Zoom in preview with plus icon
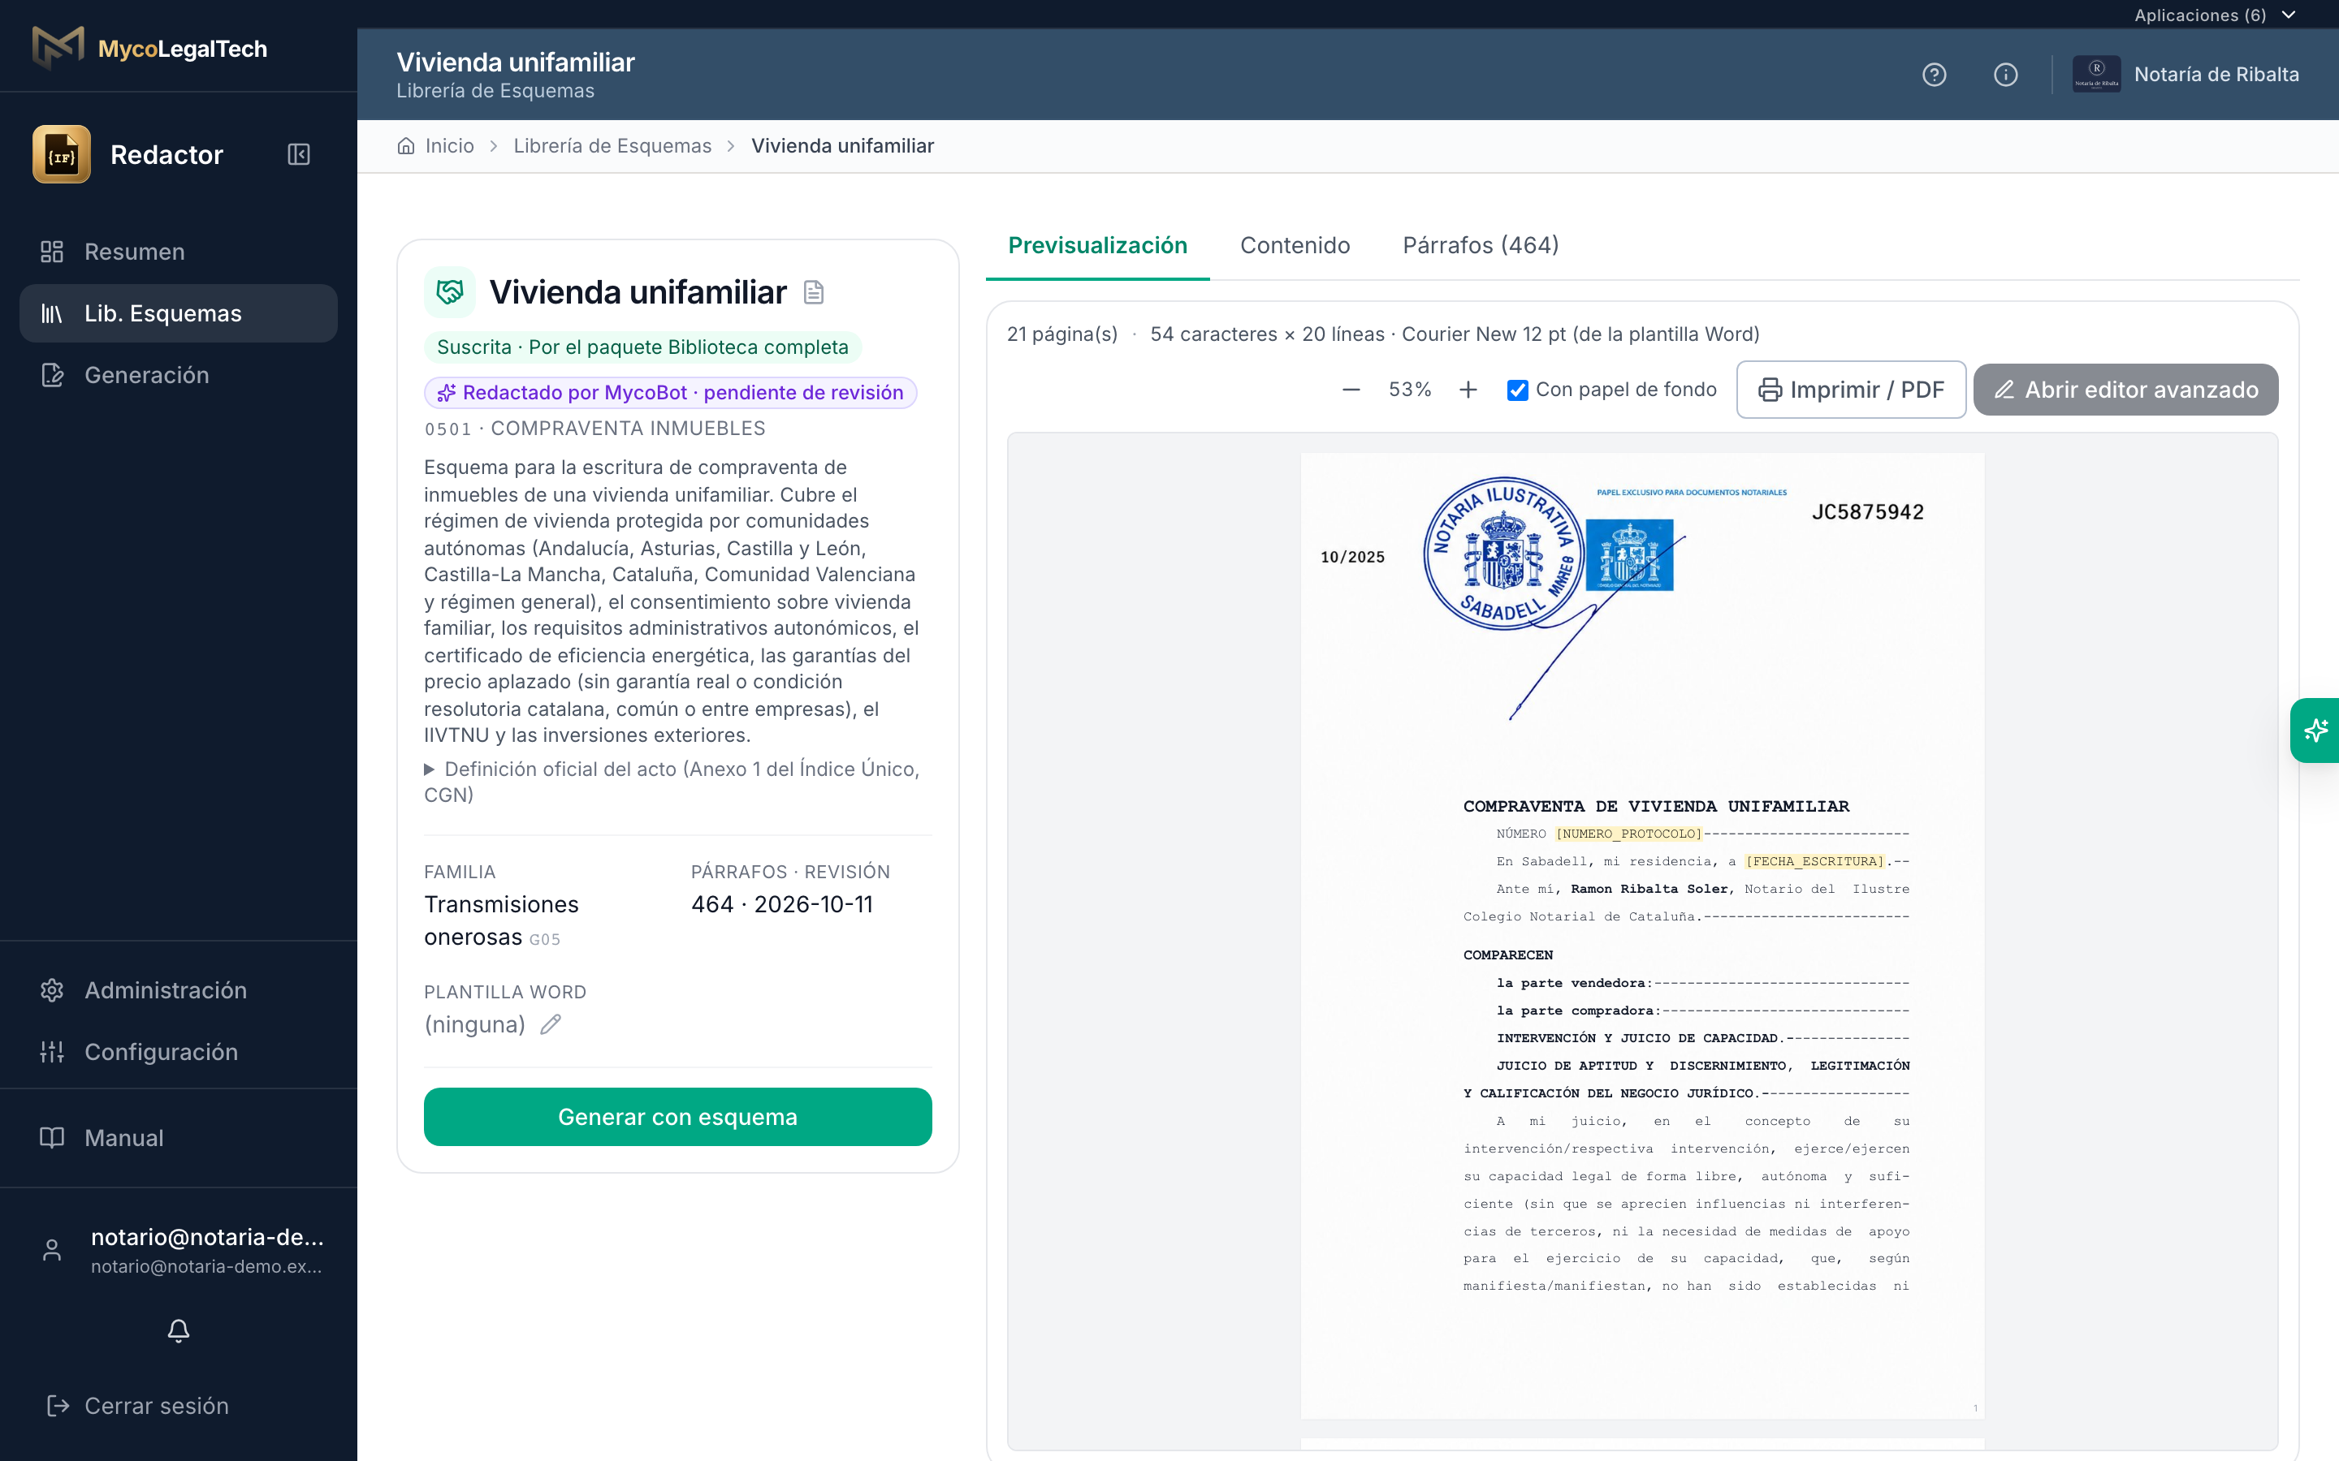 tap(1468, 390)
